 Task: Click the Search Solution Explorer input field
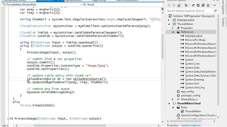[x=190, y=11]
